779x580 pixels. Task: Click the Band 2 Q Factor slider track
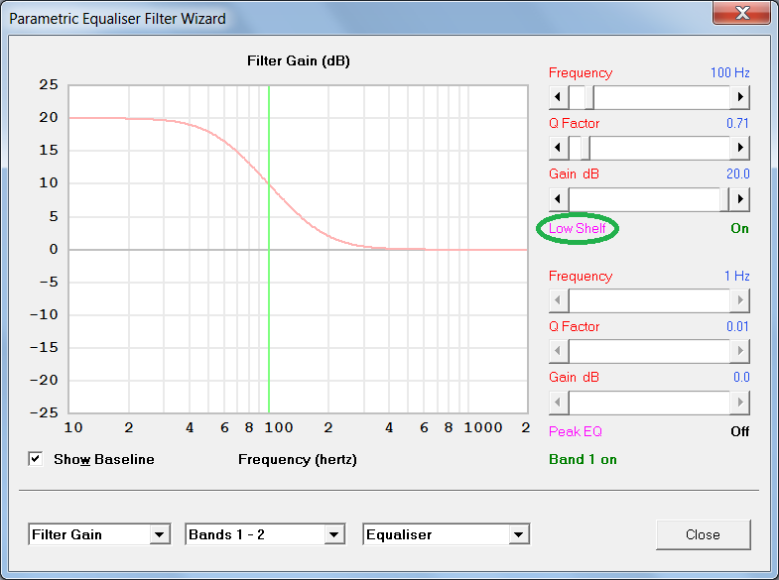(649, 351)
